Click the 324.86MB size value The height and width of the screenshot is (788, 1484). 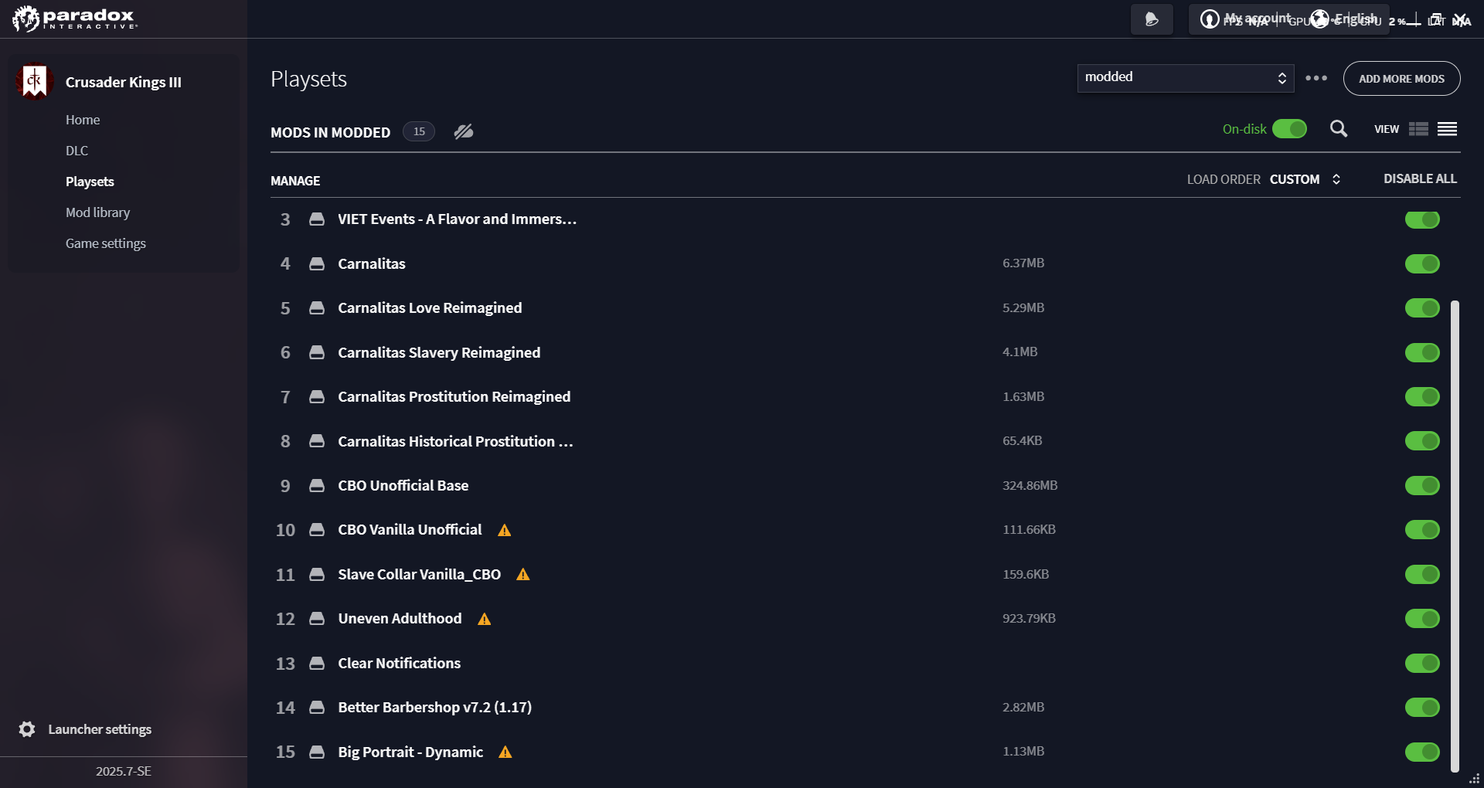1030,485
